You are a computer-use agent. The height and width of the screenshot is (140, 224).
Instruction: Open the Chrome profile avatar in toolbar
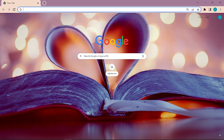pyautogui.click(x=215, y=9)
